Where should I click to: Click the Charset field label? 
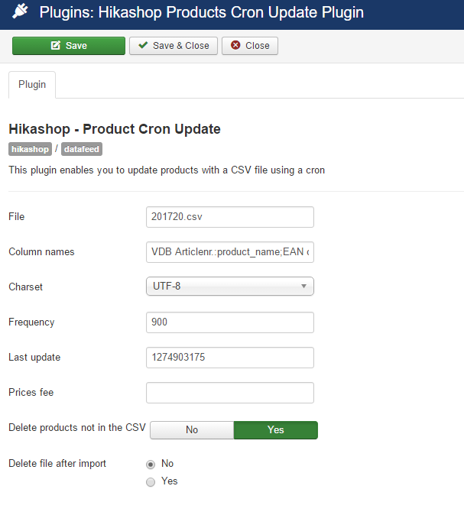26,287
